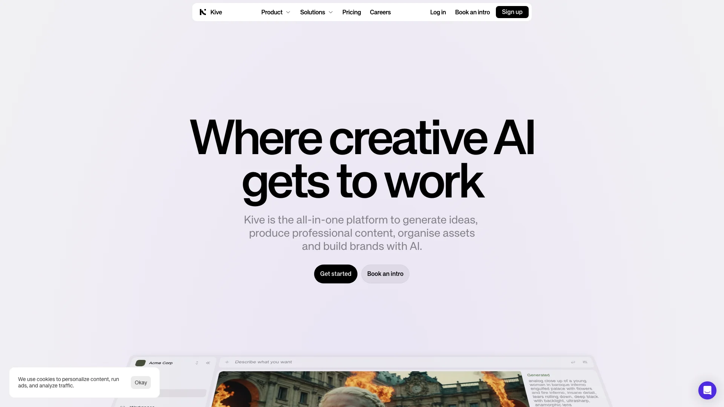Screen dimensions: 724x407
Task: Click the Acme Corp workspace icon
Action: coord(141,363)
